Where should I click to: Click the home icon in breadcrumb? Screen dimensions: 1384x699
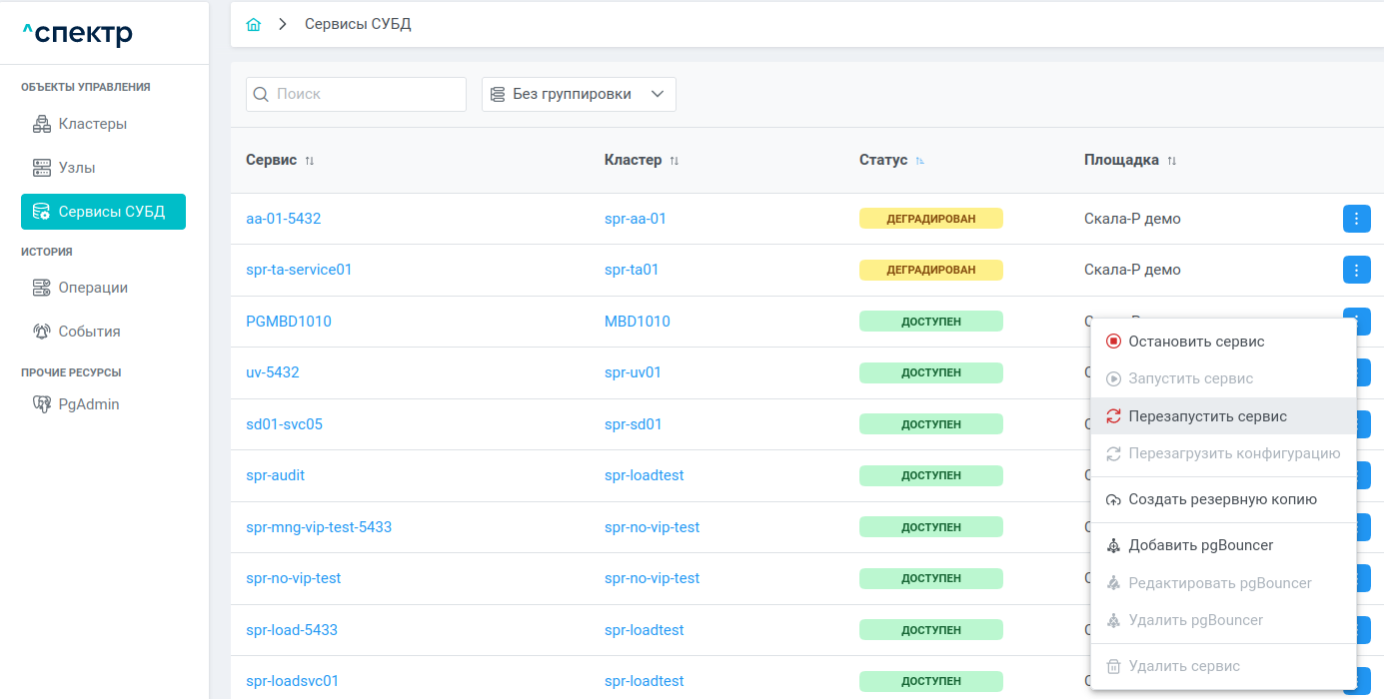point(254,25)
